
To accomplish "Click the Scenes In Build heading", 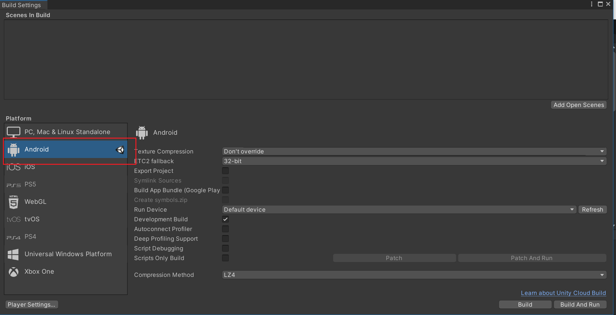I will point(28,15).
